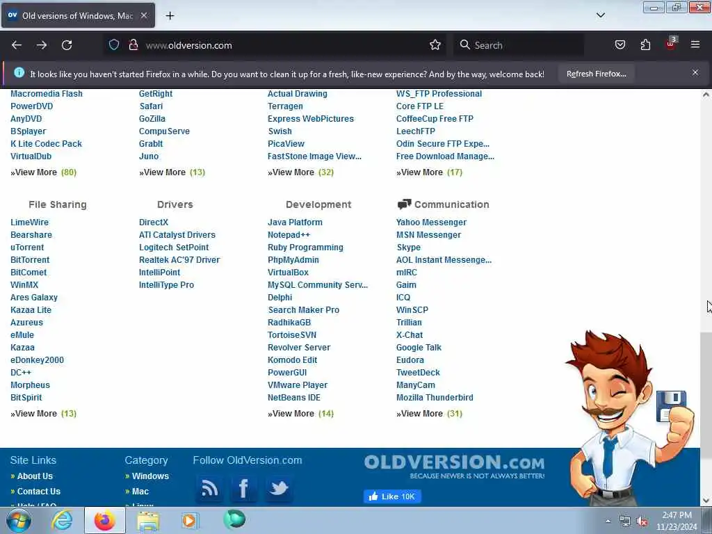Image resolution: width=712 pixels, height=534 pixels.
Task: Open the Extensions puzzle icon
Action: coord(645,44)
